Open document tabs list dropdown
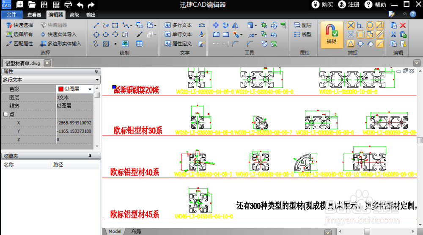 point(417,63)
